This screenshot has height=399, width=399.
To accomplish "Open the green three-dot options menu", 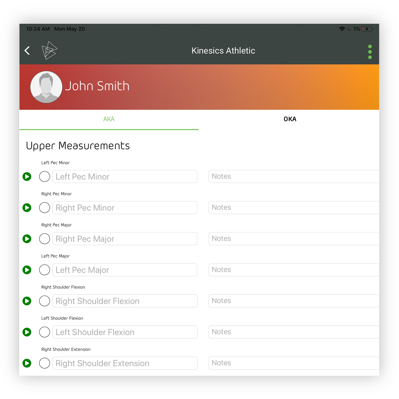I will click(x=370, y=52).
